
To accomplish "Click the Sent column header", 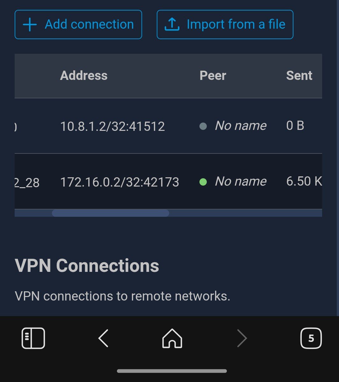I will point(299,76).
